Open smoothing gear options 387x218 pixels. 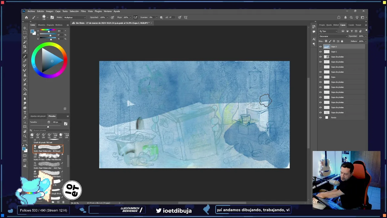coord(161,17)
